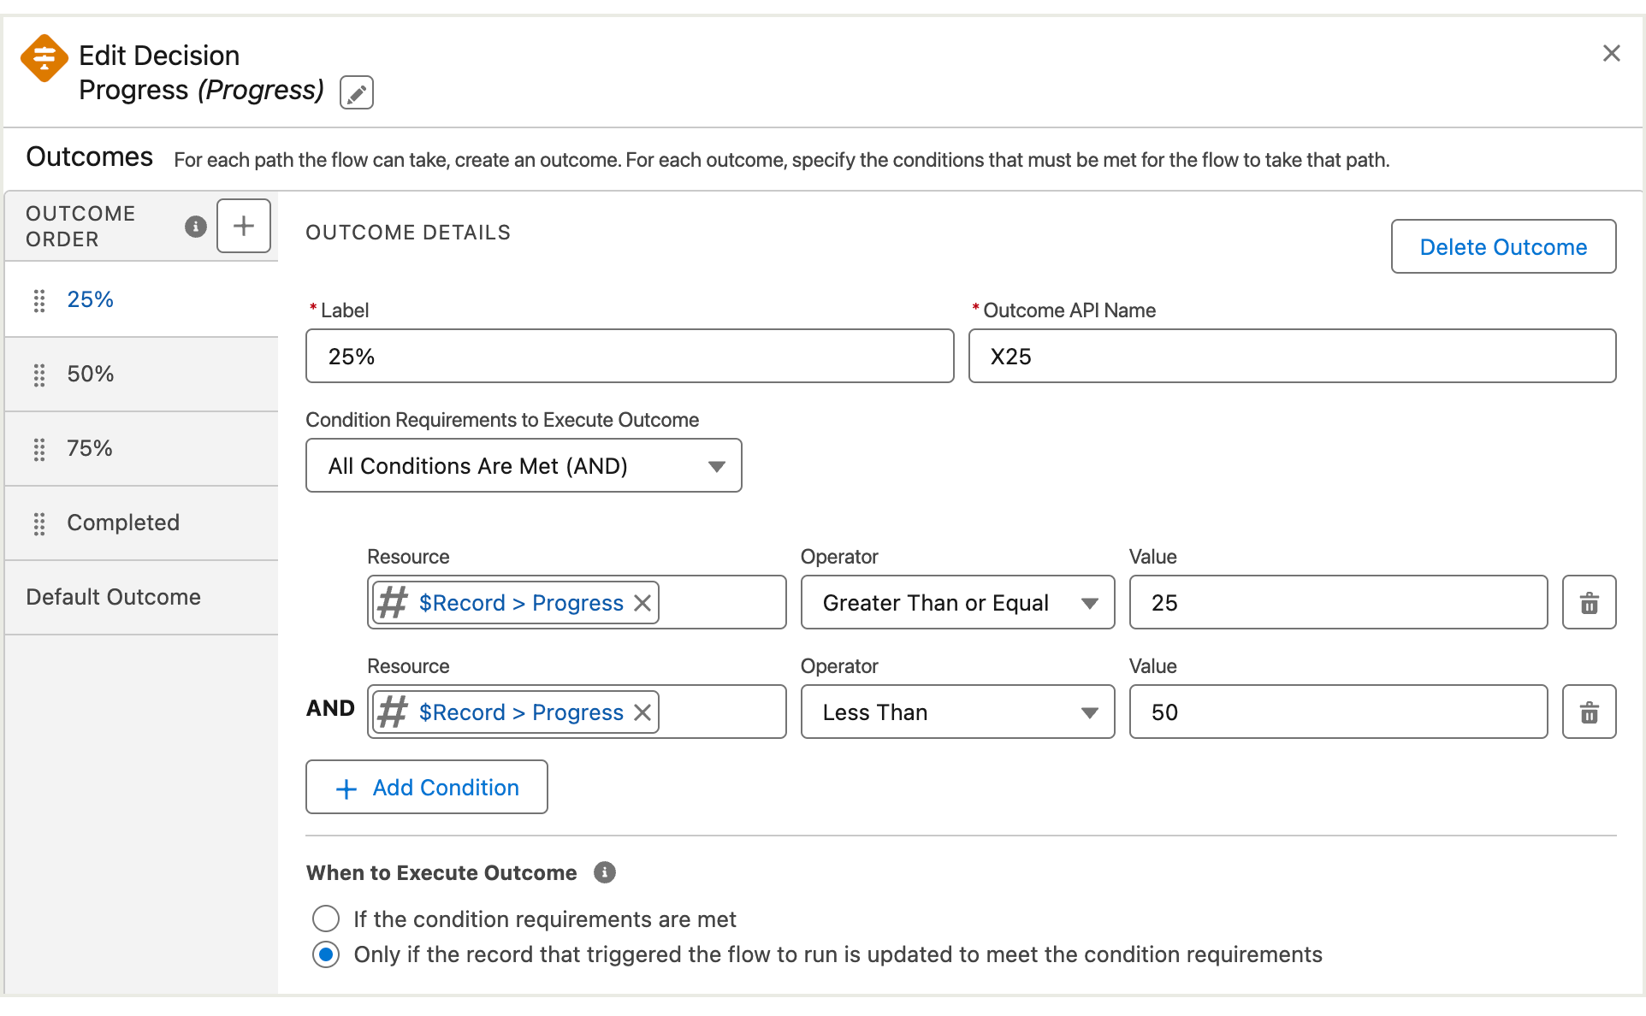Click the Delete Outcome button
The image size is (1646, 1016).
coord(1502,246)
